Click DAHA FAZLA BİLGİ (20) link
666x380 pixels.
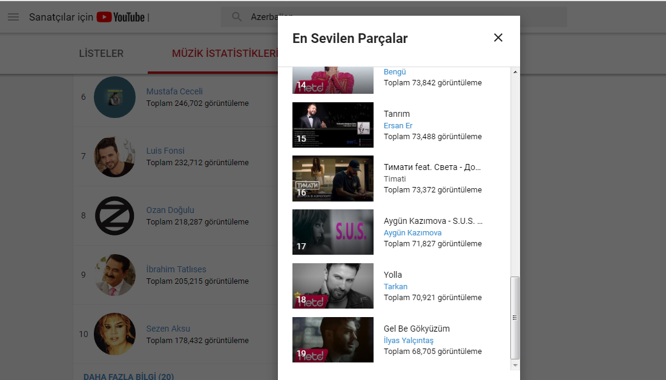click(x=128, y=376)
